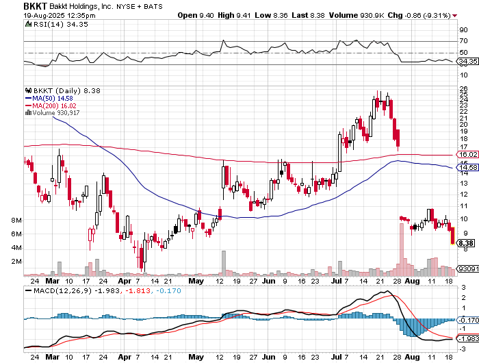Viewport: 479px width, 363px height.
Task: Click the 70 level label on RSI axis
Action: pyautogui.click(x=463, y=40)
